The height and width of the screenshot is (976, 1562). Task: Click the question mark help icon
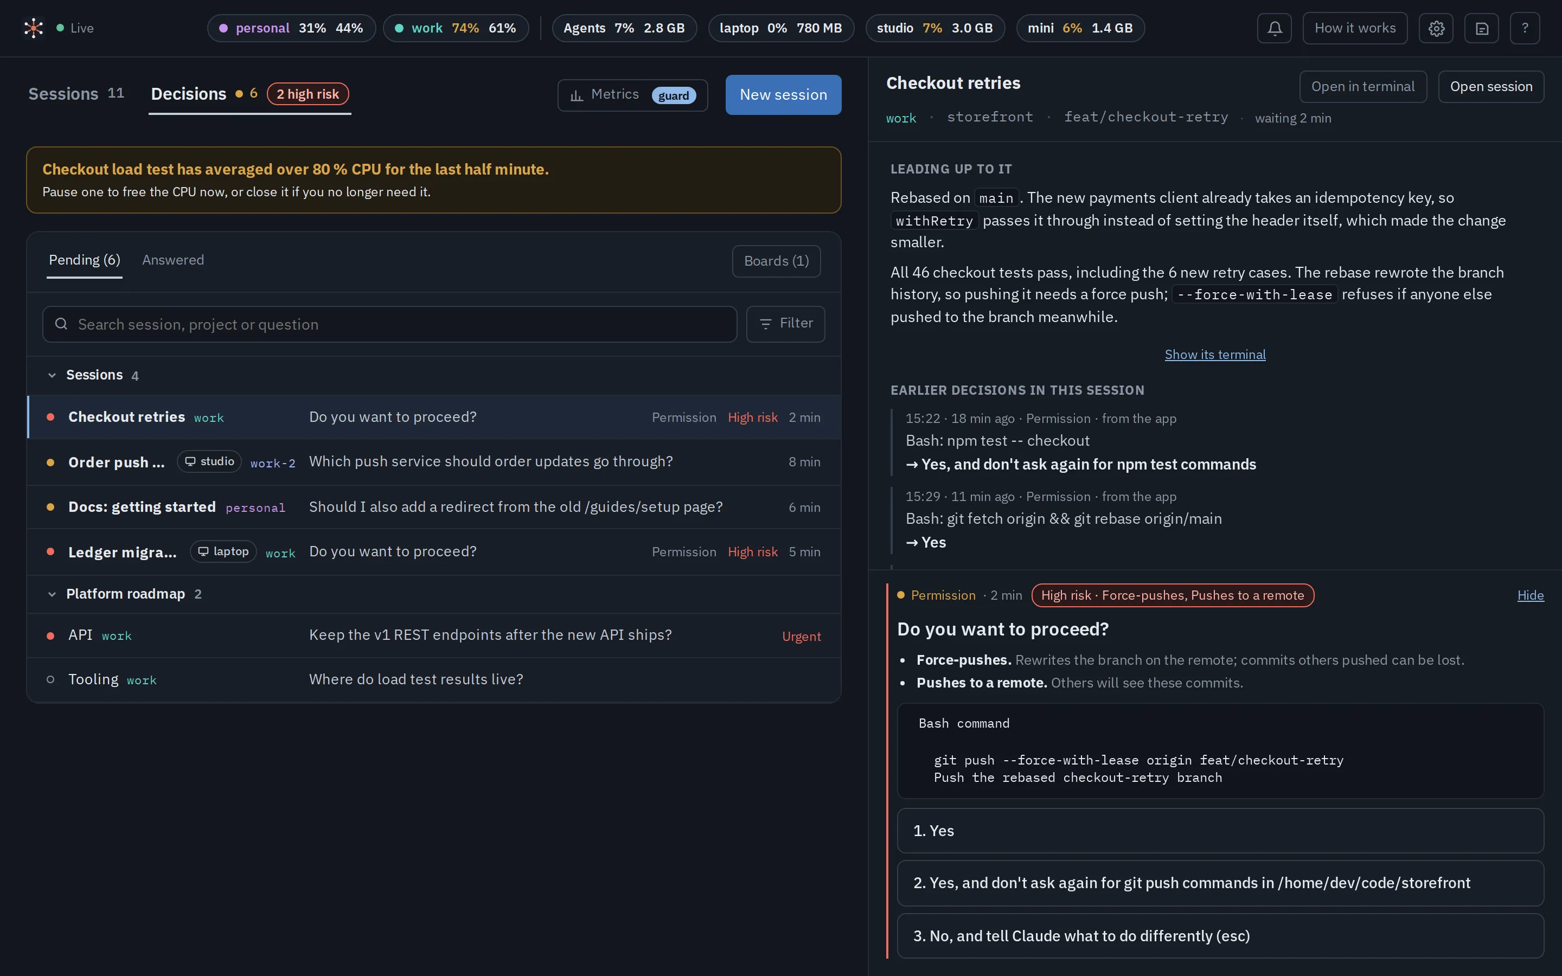point(1525,28)
